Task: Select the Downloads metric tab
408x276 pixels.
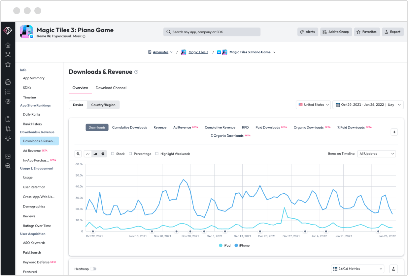Action: pyautogui.click(x=97, y=127)
